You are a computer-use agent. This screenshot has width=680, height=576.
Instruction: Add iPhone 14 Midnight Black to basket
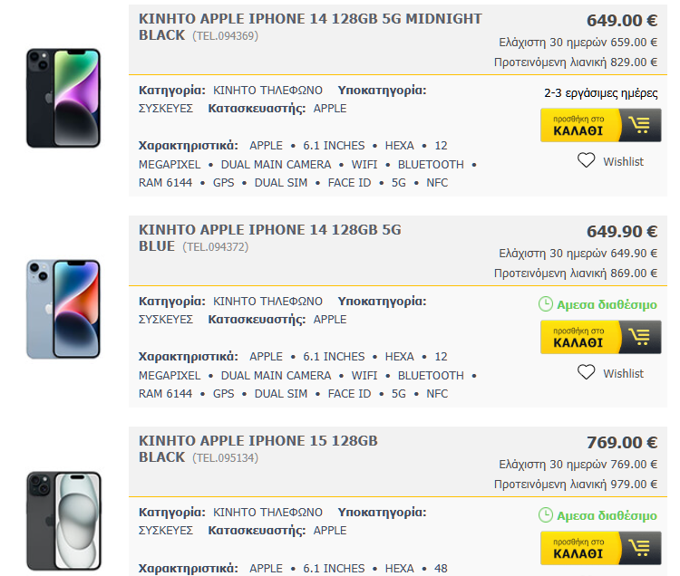coord(581,125)
